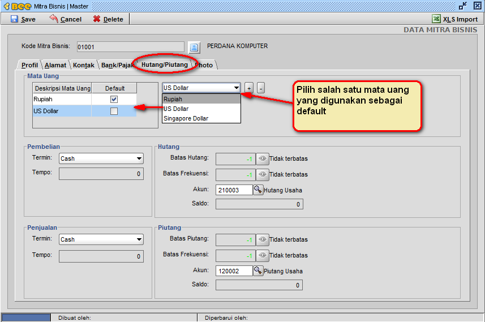485x322 pixels.
Task: Open XLS Import
Action: (455, 19)
